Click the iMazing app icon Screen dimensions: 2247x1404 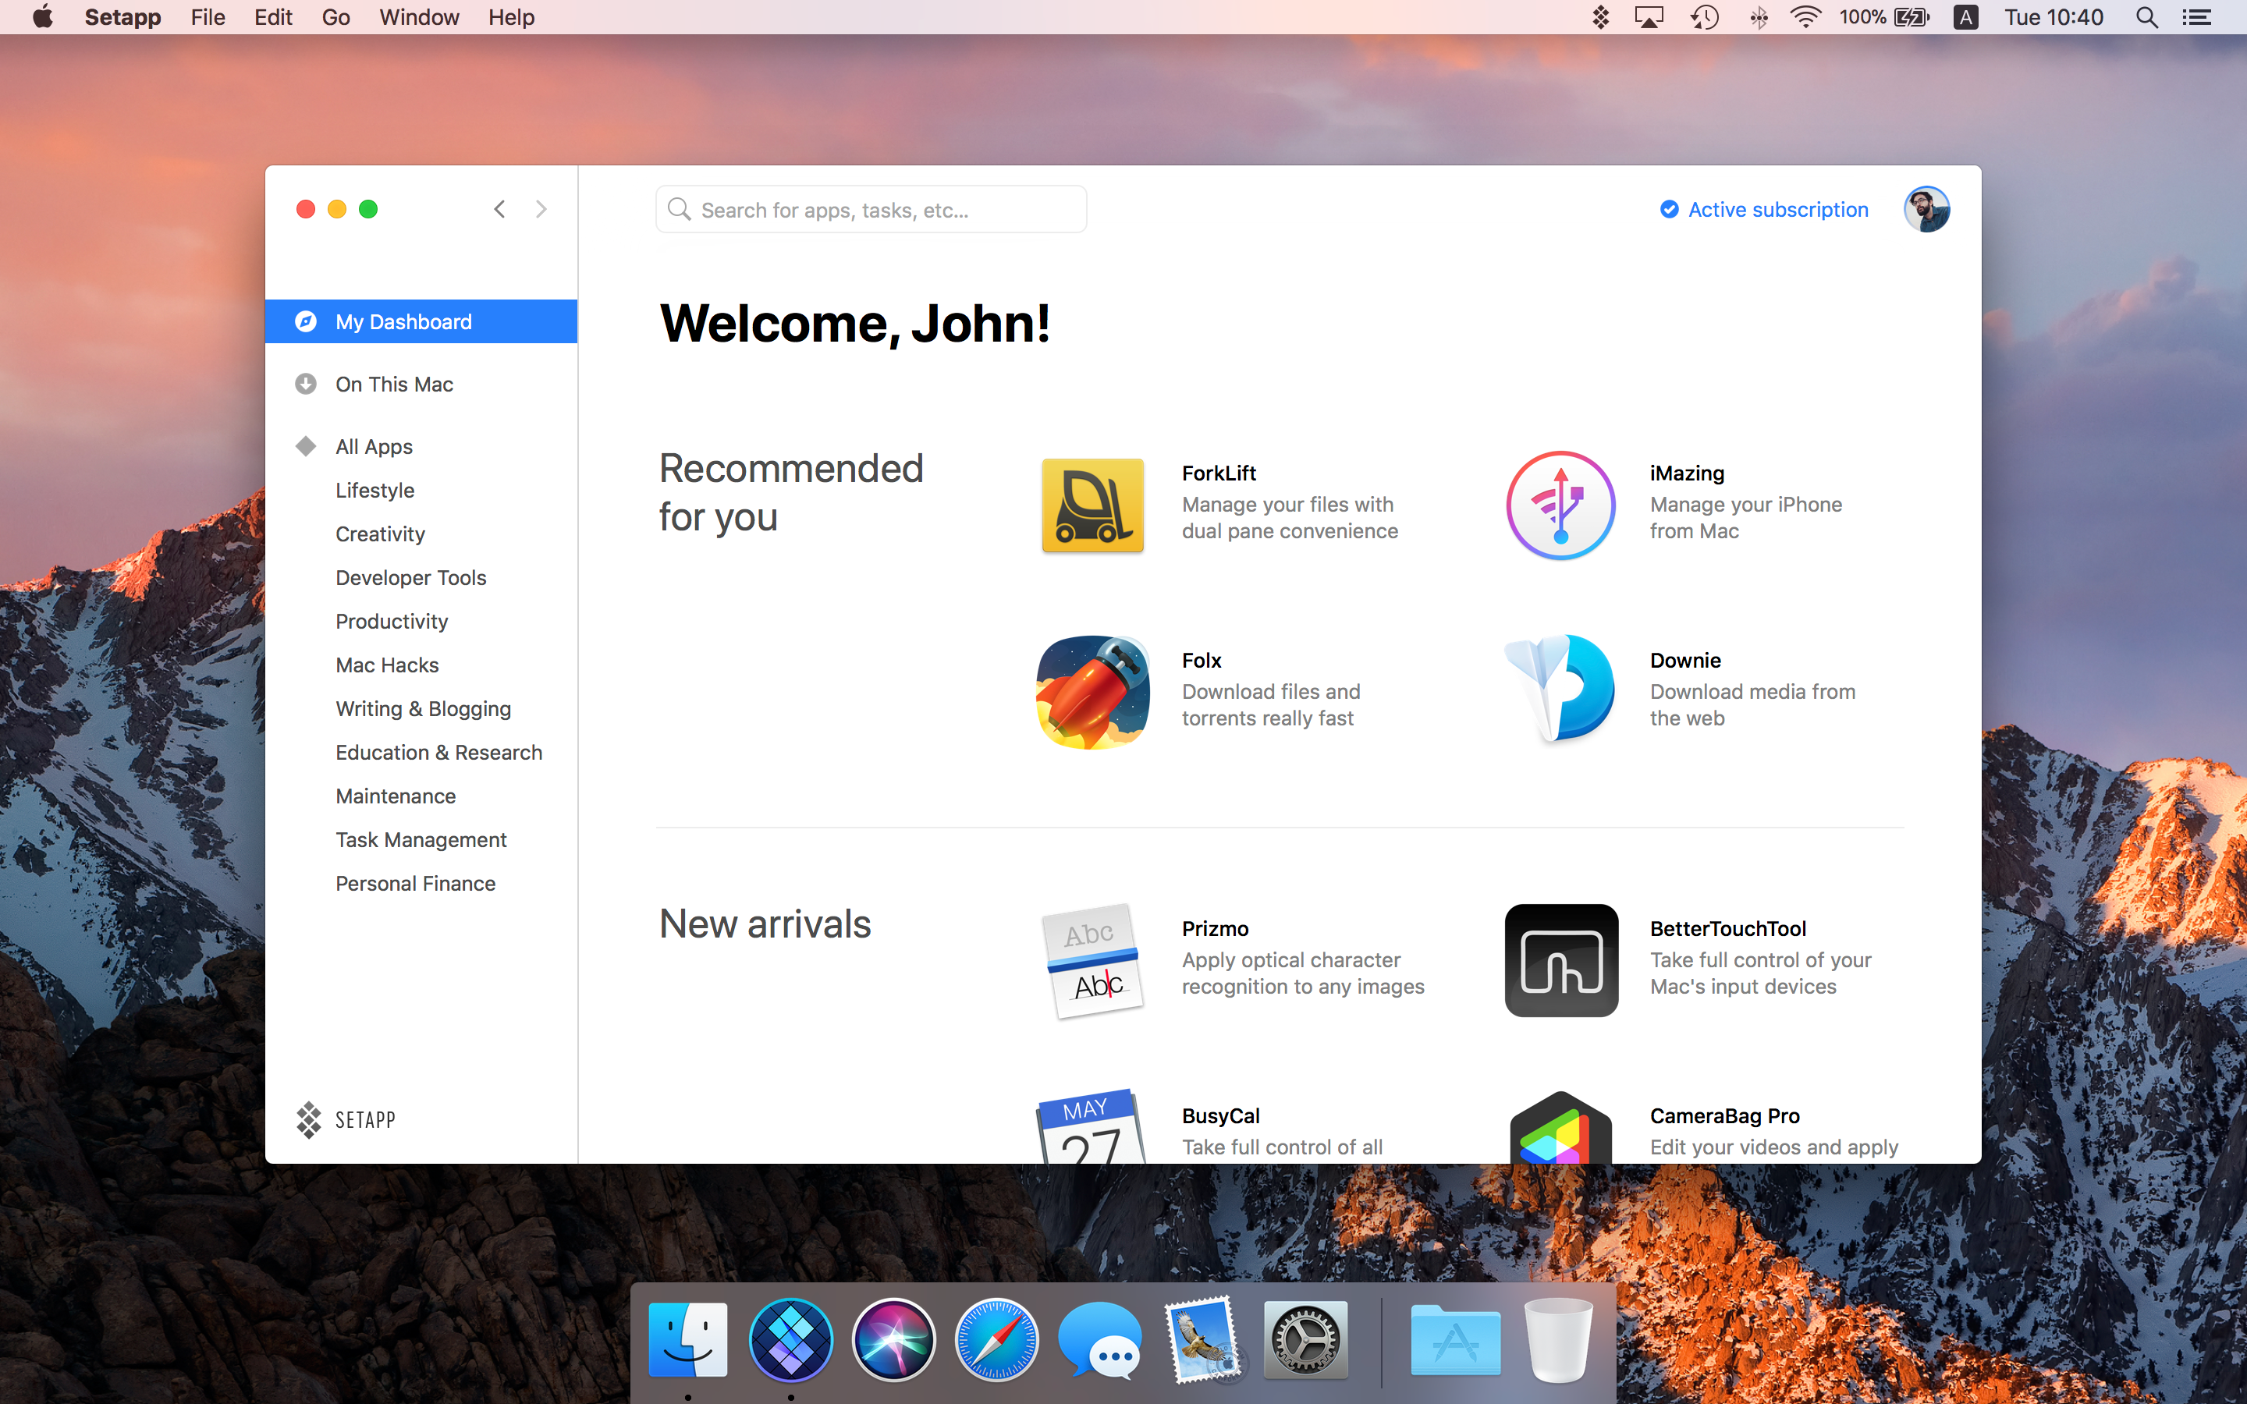(1560, 505)
